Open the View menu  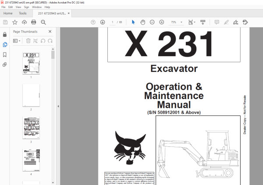coord(18,7)
